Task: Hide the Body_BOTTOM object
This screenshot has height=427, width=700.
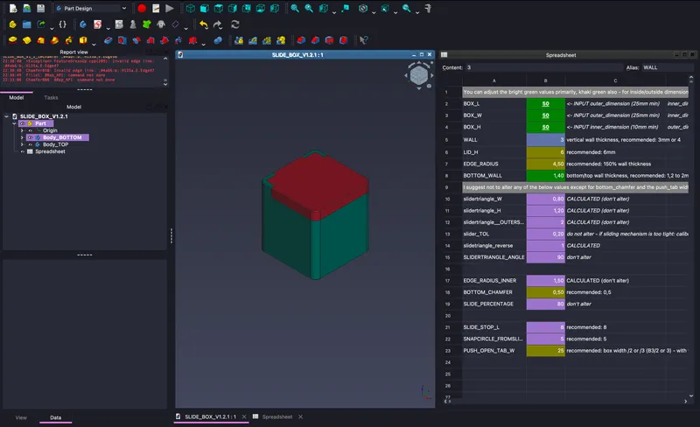Action: (31, 137)
